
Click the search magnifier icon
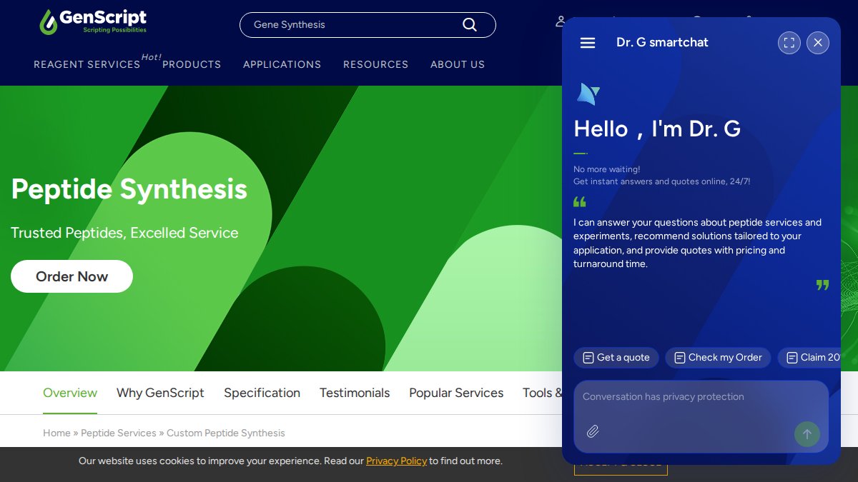[x=470, y=24]
